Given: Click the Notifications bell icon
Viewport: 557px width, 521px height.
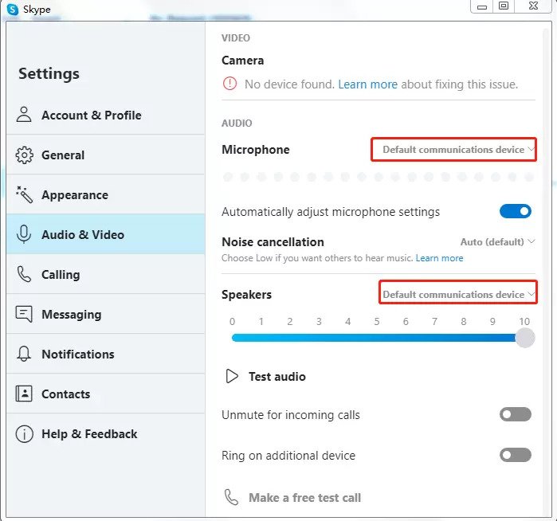Looking at the screenshot, I should tap(24, 354).
